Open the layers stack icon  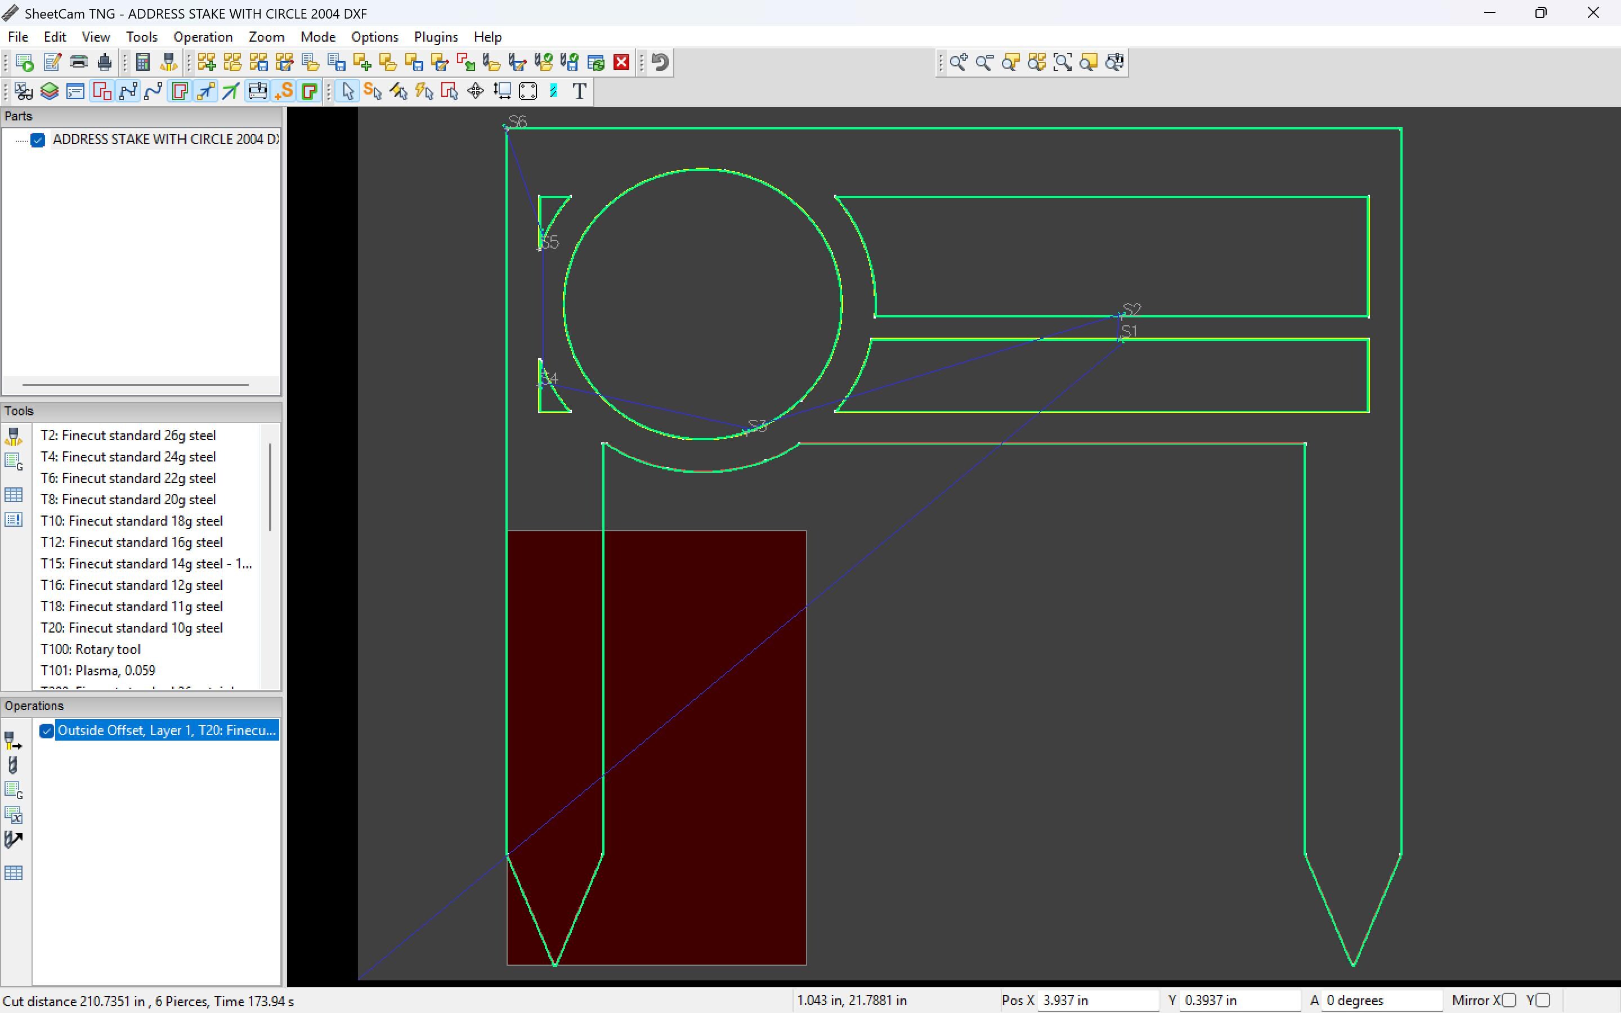[49, 91]
